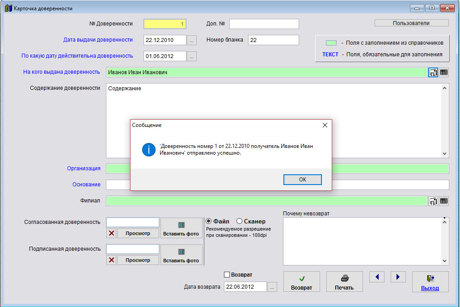
Task: Click down arrow of Содержание scrollbar
Action: coord(445,154)
